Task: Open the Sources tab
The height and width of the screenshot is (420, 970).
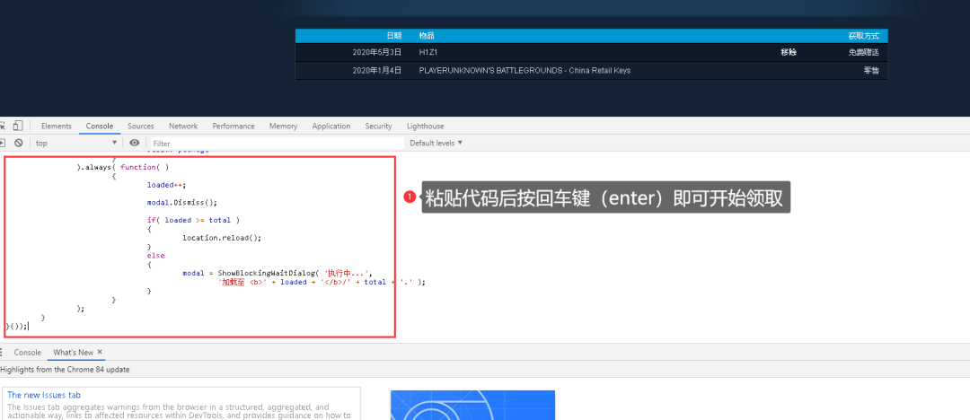Action: [x=141, y=127]
